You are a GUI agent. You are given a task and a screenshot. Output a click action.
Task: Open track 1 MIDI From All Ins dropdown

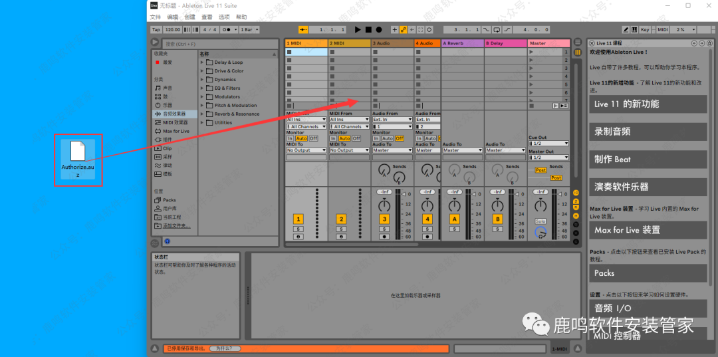[x=306, y=120]
